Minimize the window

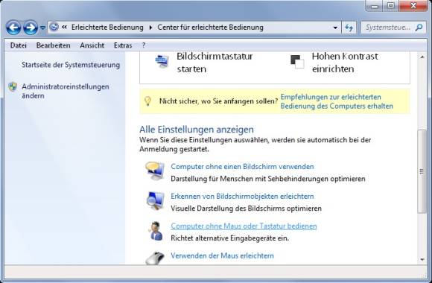[x=375, y=6]
